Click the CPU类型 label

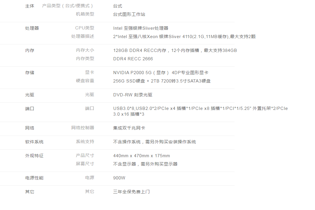(84, 28)
